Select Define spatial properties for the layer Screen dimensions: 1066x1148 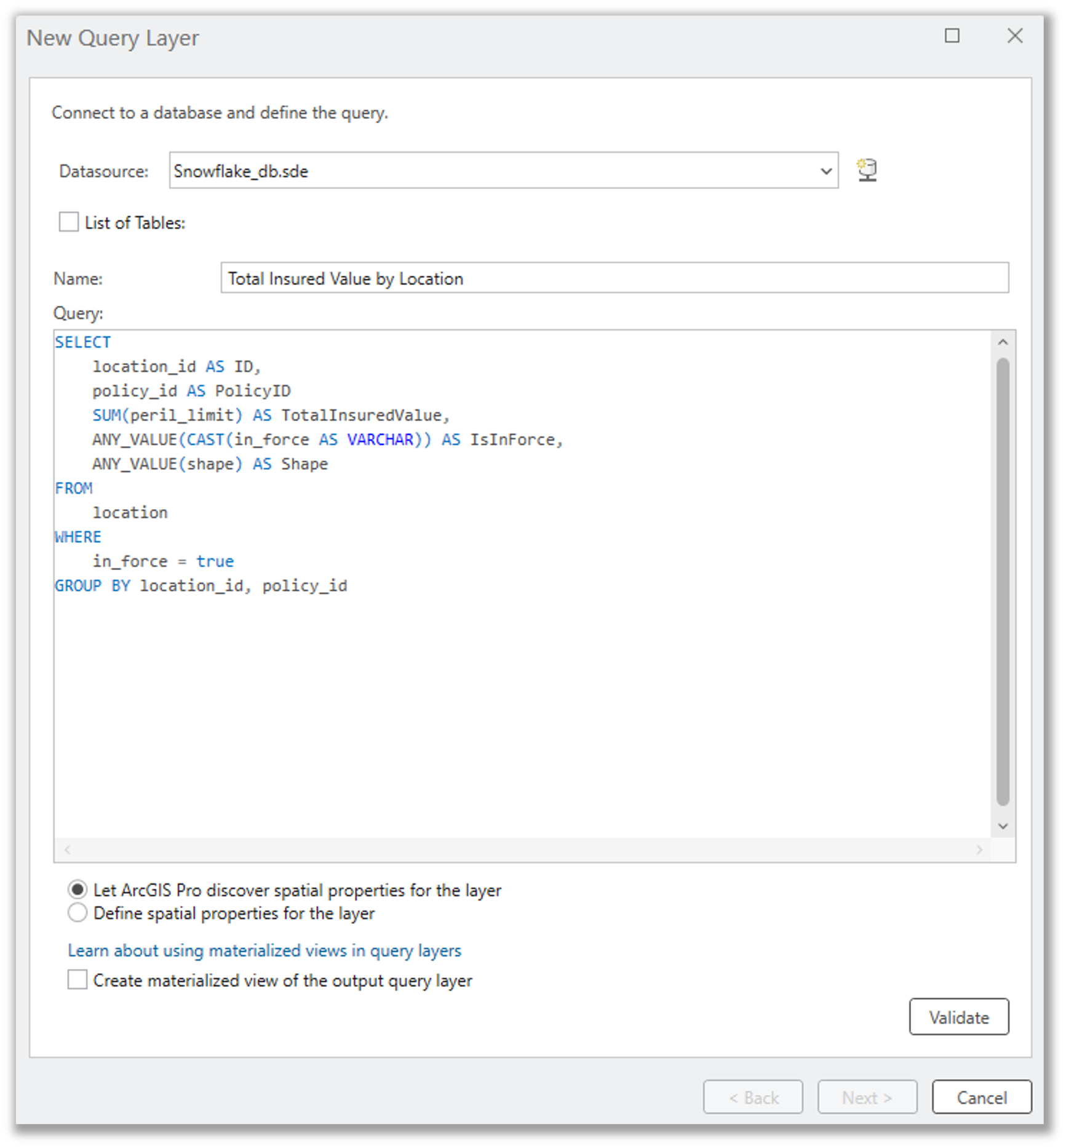pyautogui.click(x=78, y=913)
